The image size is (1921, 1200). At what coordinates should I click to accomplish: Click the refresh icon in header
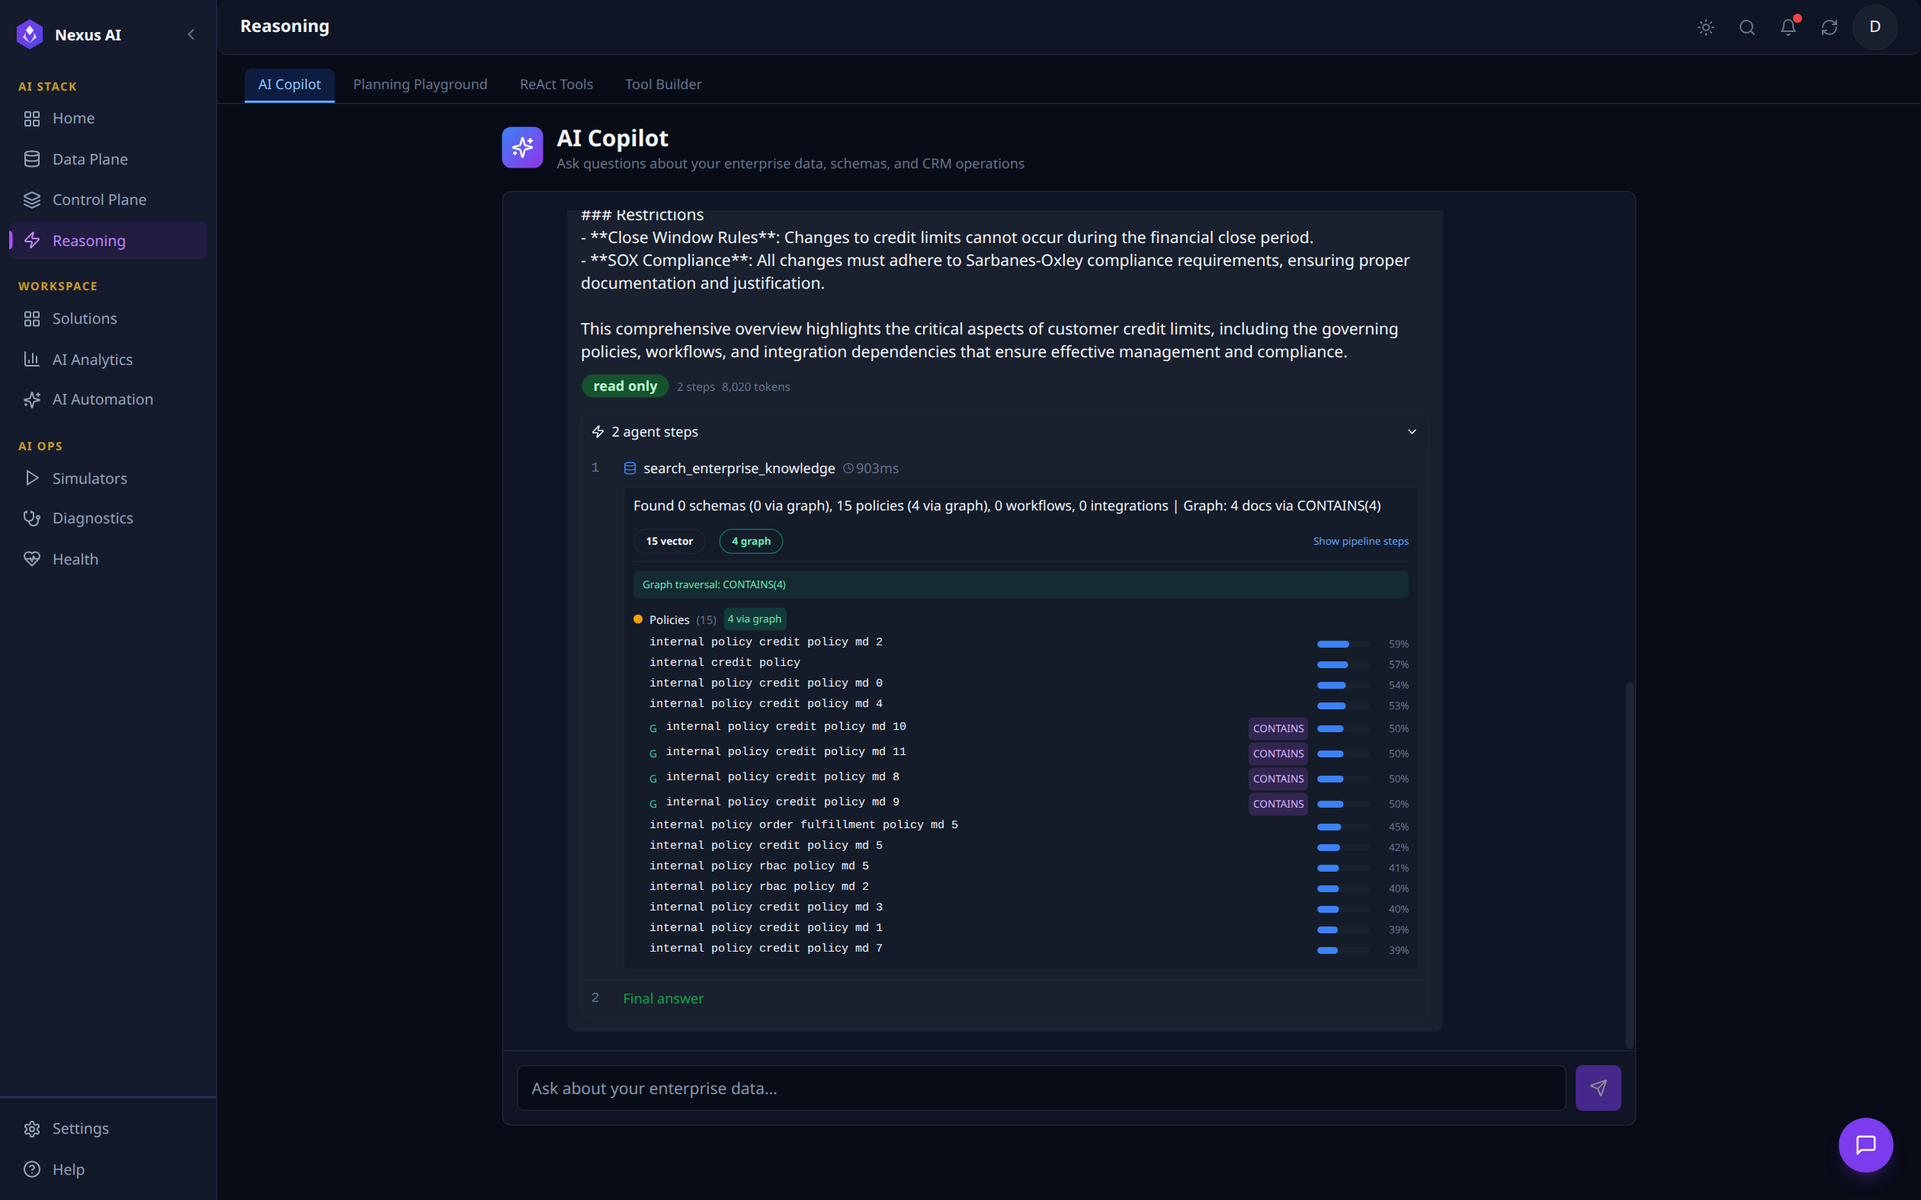click(x=1830, y=27)
